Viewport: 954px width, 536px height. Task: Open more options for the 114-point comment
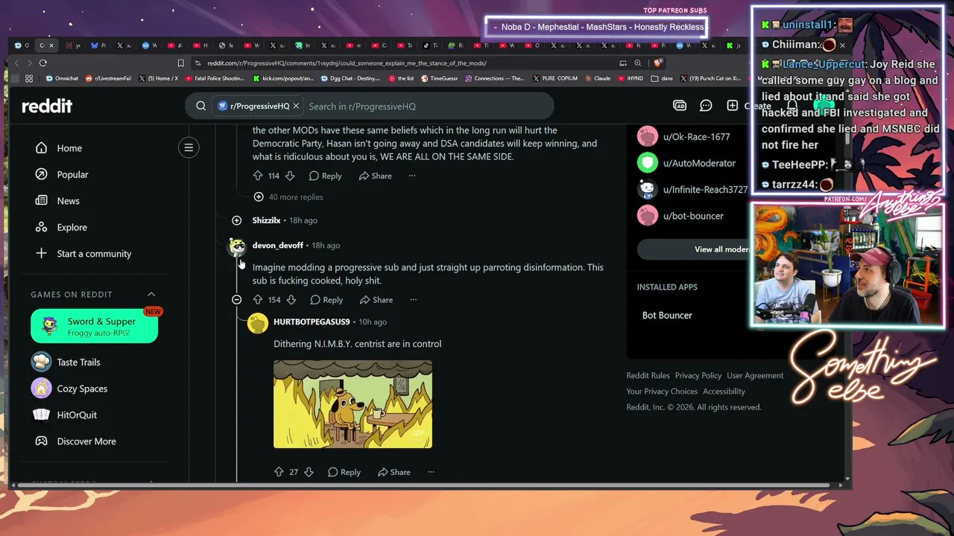pyautogui.click(x=412, y=176)
